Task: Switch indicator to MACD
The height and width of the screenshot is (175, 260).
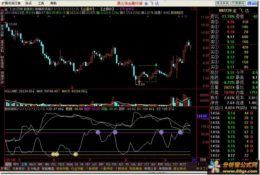Action: point(32,164)
